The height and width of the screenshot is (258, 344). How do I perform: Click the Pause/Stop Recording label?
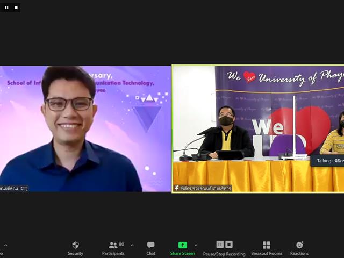(x=224, y=254)
